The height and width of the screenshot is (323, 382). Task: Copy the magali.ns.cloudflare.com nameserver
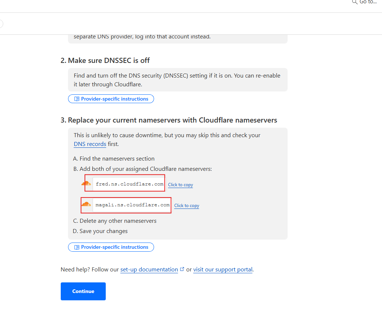187,206
